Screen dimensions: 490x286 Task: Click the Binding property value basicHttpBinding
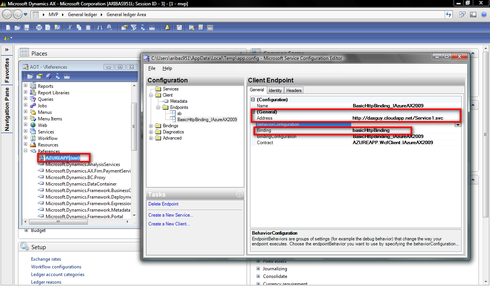(371, 130)
